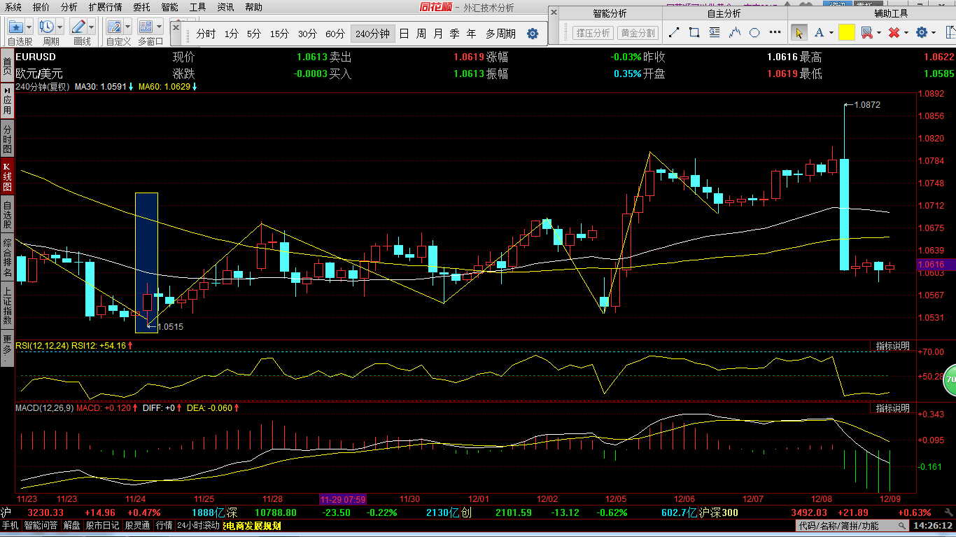Screen dimensions: 956x537
Task: Switch to 多周期 multi-period view
Action: (501, 34)
